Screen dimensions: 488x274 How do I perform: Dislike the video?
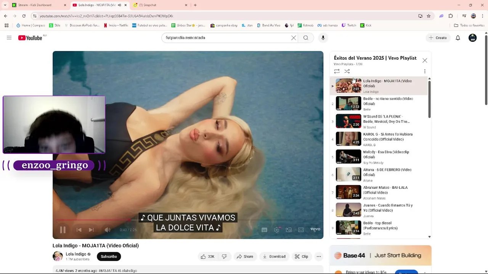(x=224, y=256)
